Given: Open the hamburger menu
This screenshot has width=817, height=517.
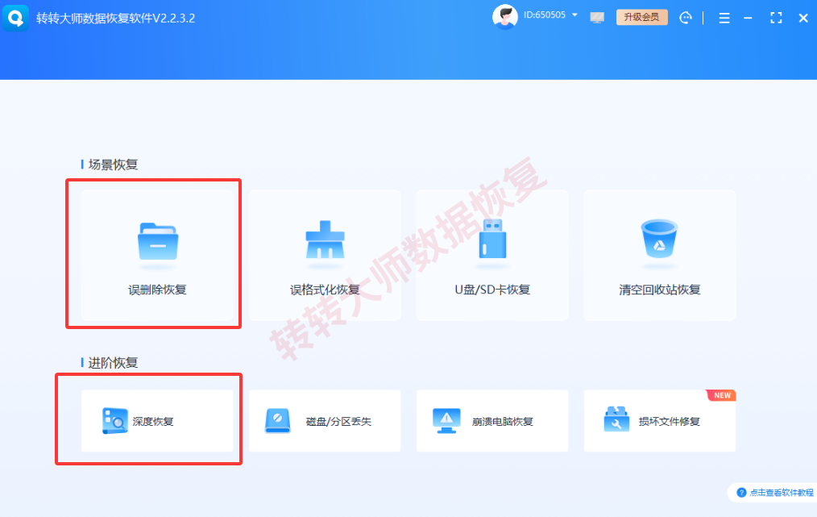Looking at the screenshot, I should coord(724,19).
